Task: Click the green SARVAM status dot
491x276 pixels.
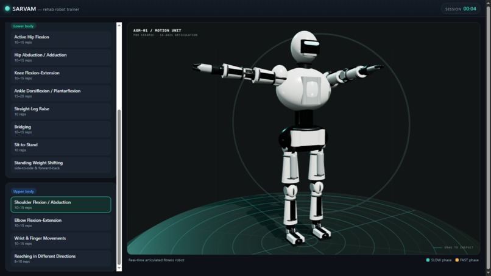Action: [x=7, y=9]
